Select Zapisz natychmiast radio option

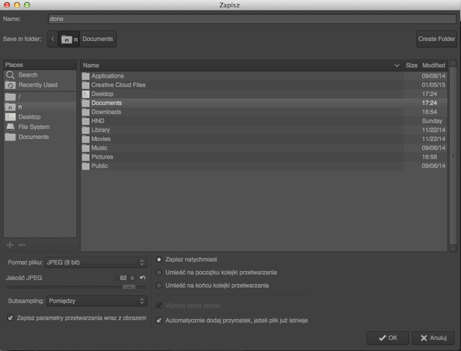159,259
